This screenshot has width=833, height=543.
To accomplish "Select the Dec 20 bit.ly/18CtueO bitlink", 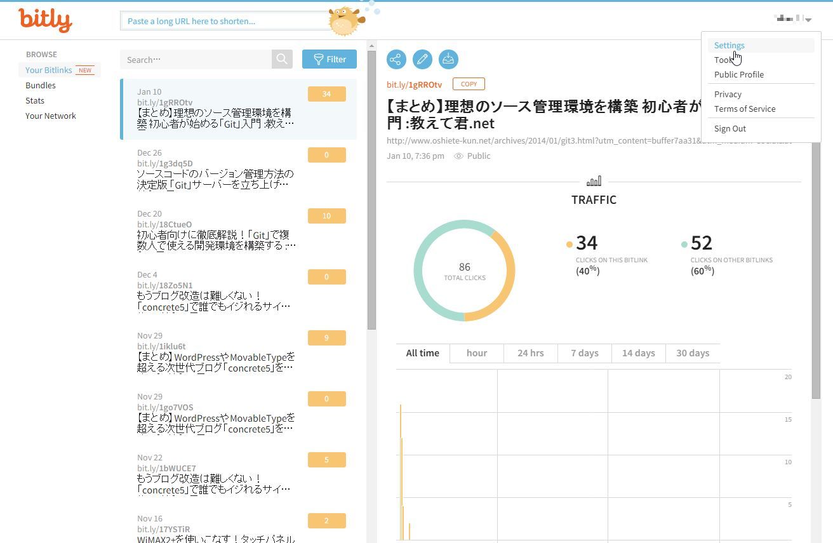I will [x=239, y=231].
